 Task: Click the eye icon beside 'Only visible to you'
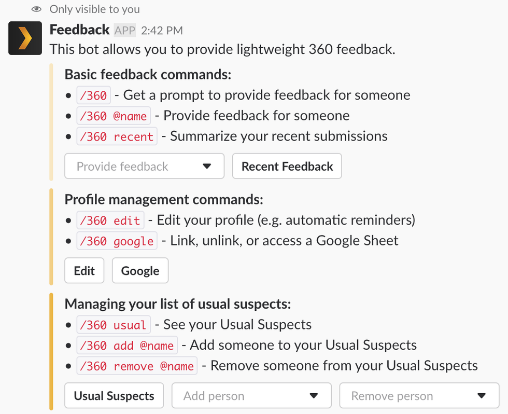coord(36,9)
